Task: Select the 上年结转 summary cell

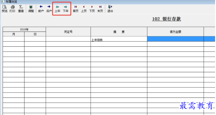Action: coord(119,39)
